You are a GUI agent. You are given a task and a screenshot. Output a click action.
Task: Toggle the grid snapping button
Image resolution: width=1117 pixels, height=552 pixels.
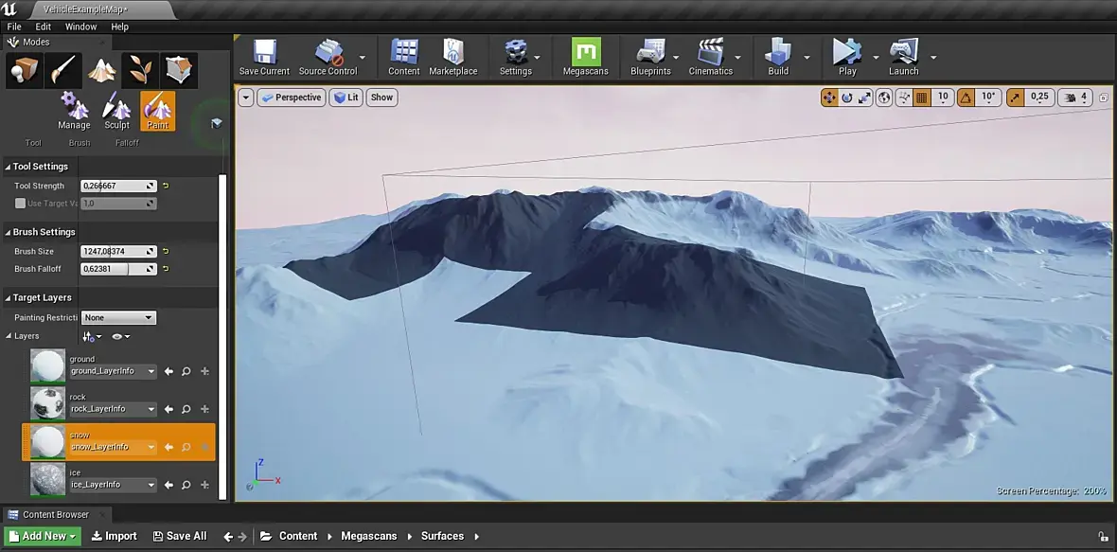tap(921, 97)
